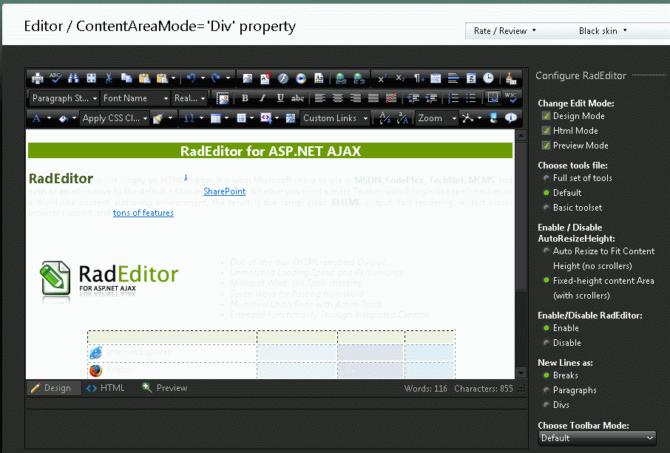
Task: Click the Copy icon
Action: pos(126,78)
